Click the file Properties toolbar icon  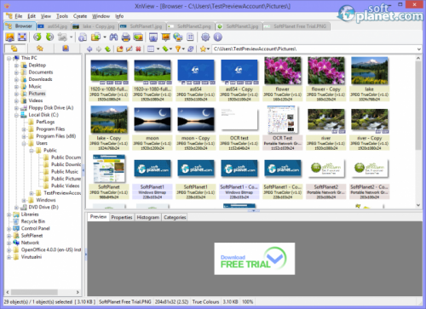tap(83, 37)
